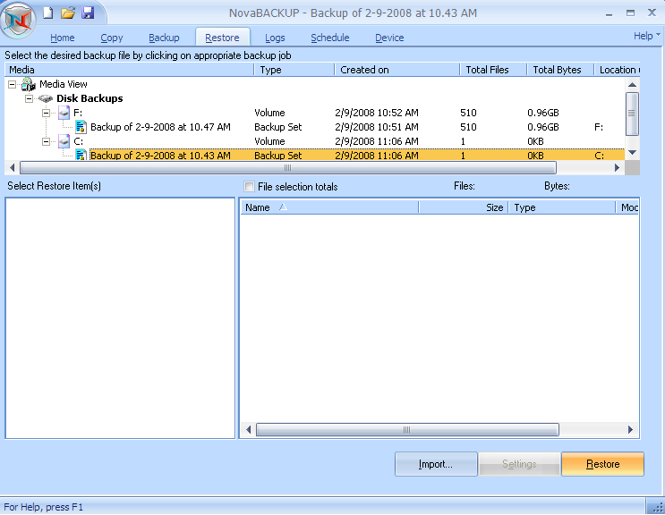Click the Created on column header
This screenshot has height=515, width=665.
[397, 70]
